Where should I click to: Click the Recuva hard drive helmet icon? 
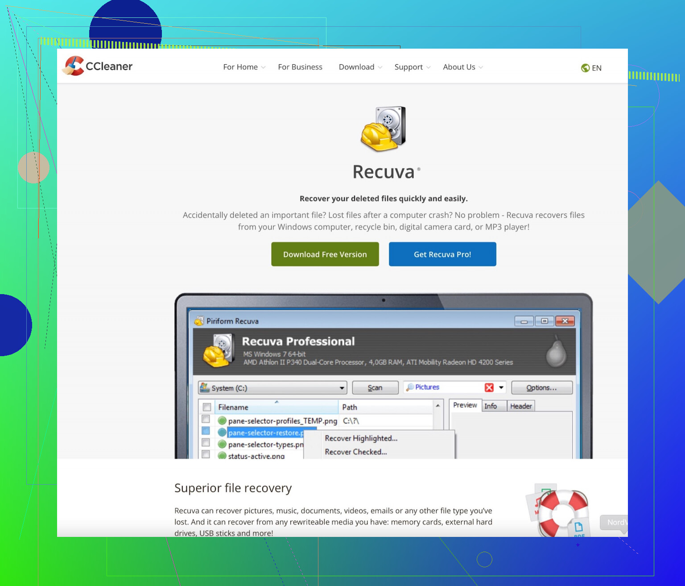384,129
